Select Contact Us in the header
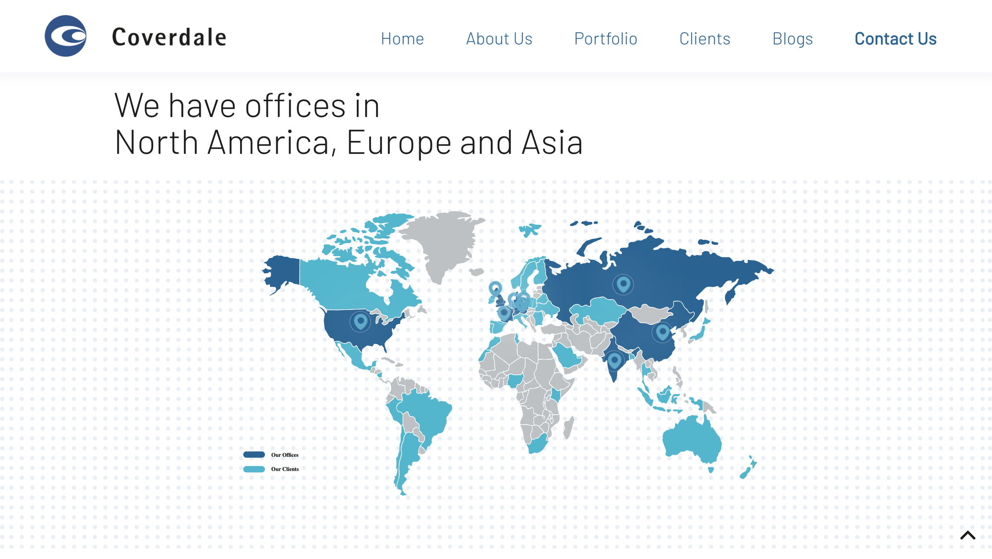The width and height of the screenshot is (992, 559). coord(895,39)
